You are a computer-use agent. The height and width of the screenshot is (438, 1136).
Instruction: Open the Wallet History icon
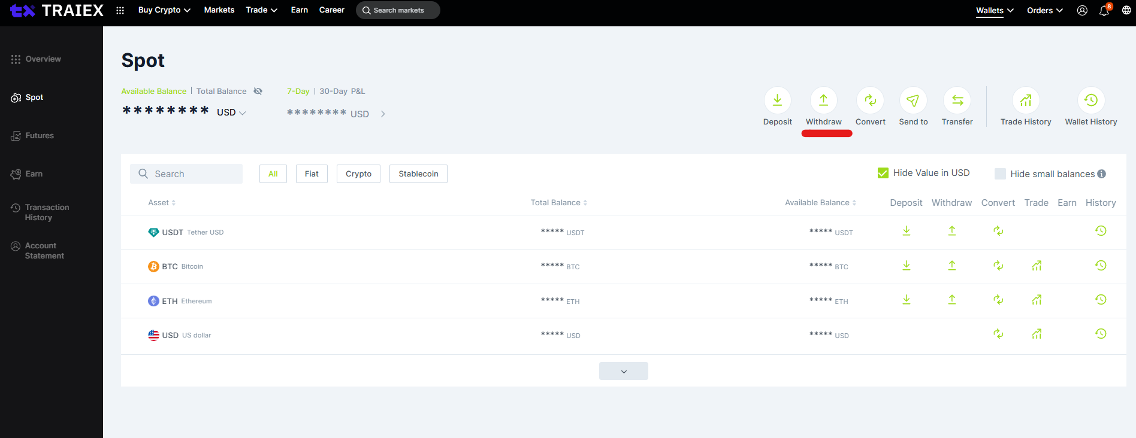click(1091, 100)
